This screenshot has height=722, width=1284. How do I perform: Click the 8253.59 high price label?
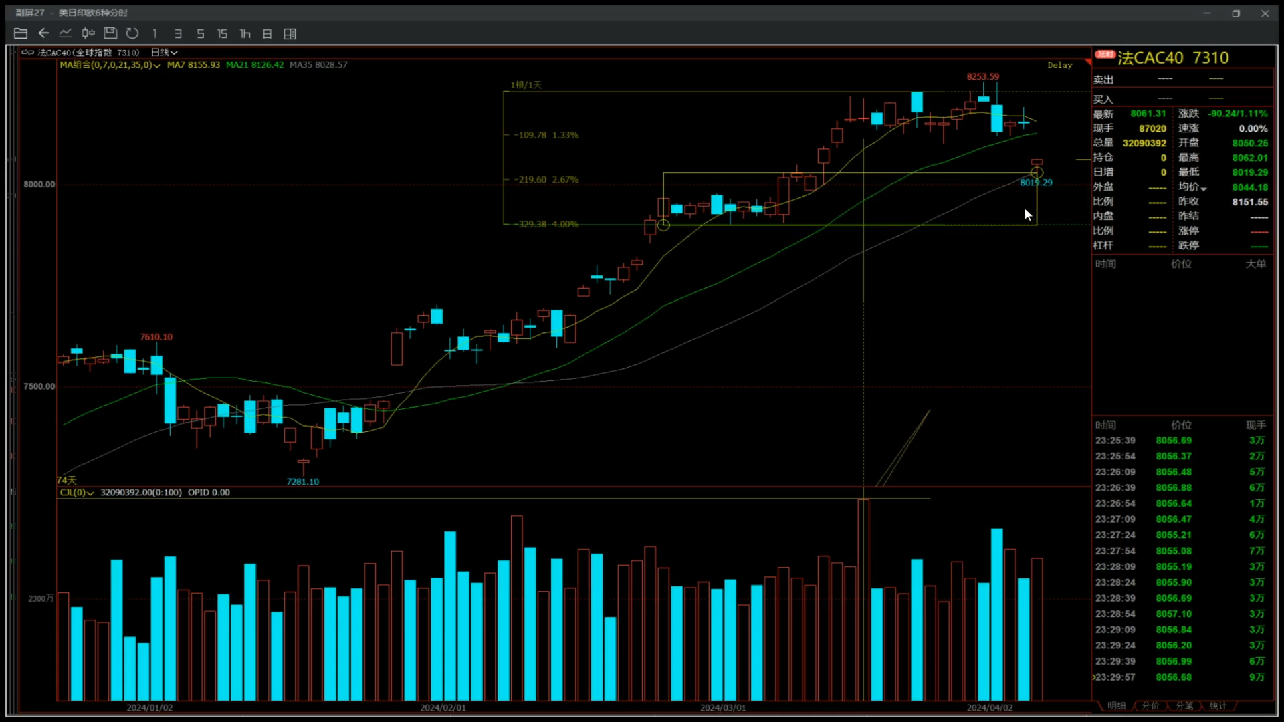(x=982, y=76)
